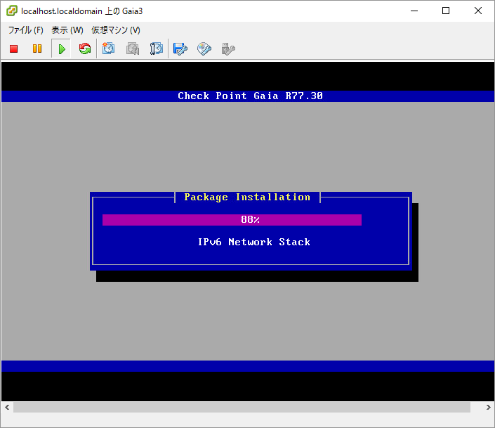Revert to the current snapshot icon
495x428 pixels.
point(133,48)
